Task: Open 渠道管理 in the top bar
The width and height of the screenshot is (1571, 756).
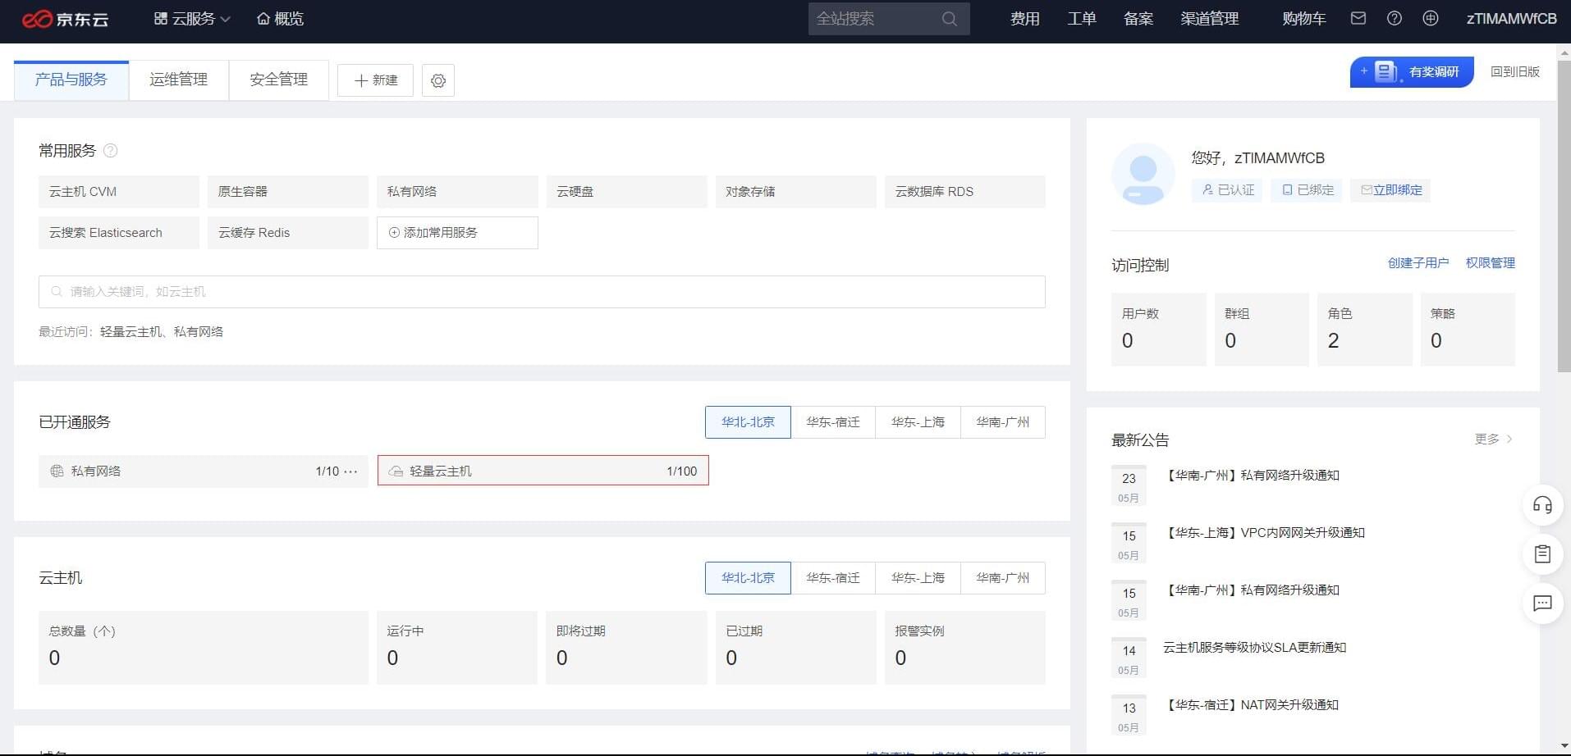Action: point(1210,19)
